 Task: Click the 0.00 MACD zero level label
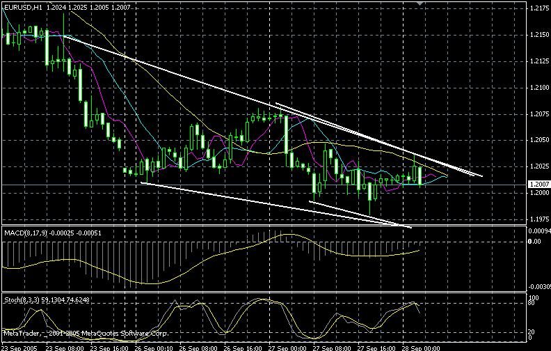[535, 241]
